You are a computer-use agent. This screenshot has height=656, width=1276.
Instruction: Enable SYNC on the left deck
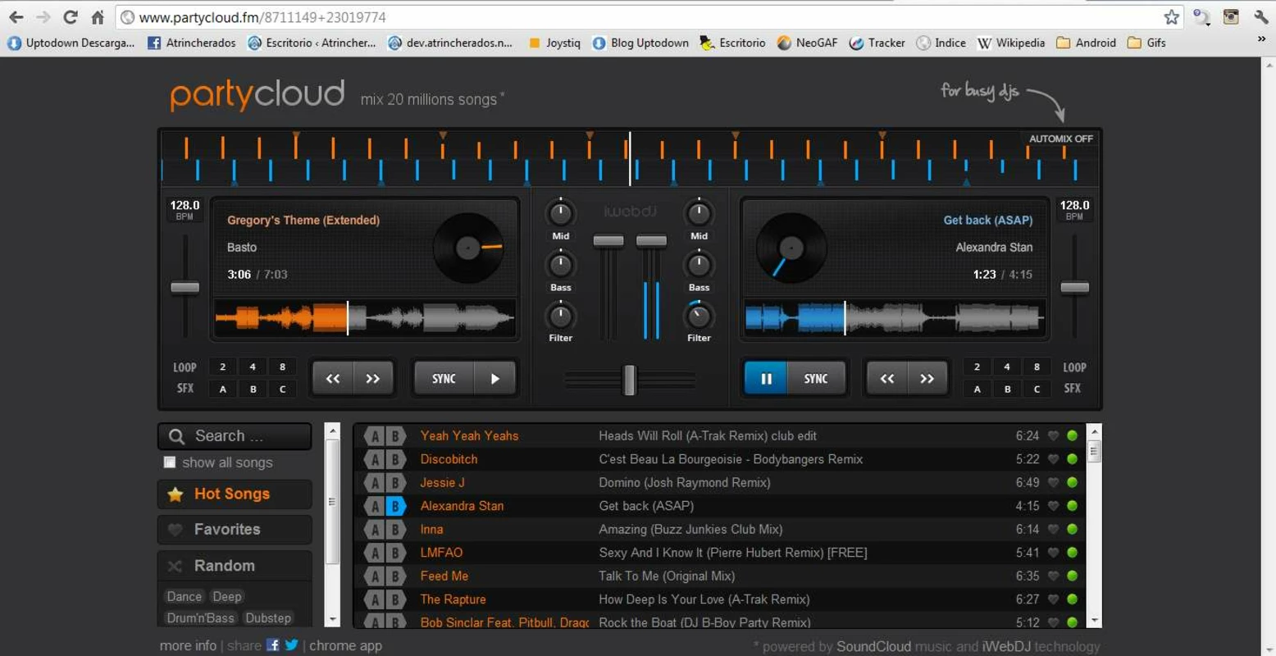444,379
